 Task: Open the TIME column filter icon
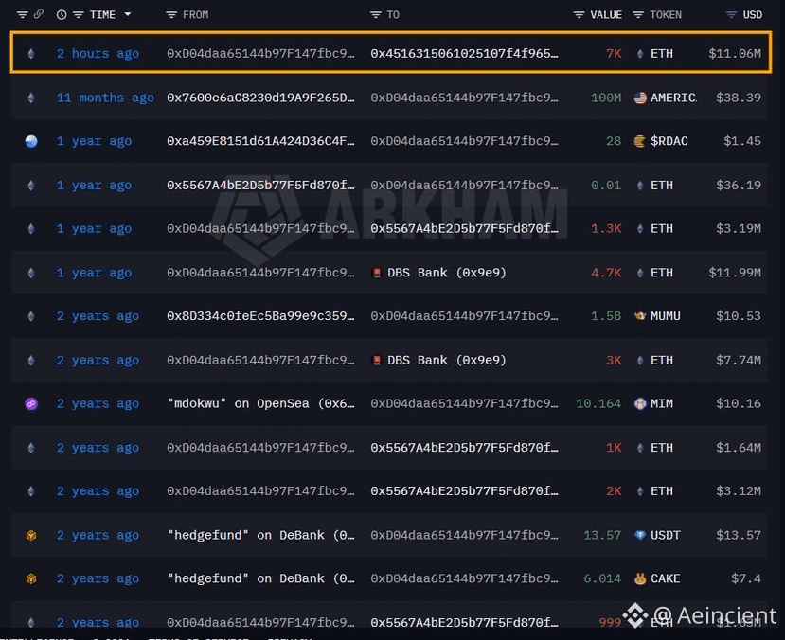point(78,15)
